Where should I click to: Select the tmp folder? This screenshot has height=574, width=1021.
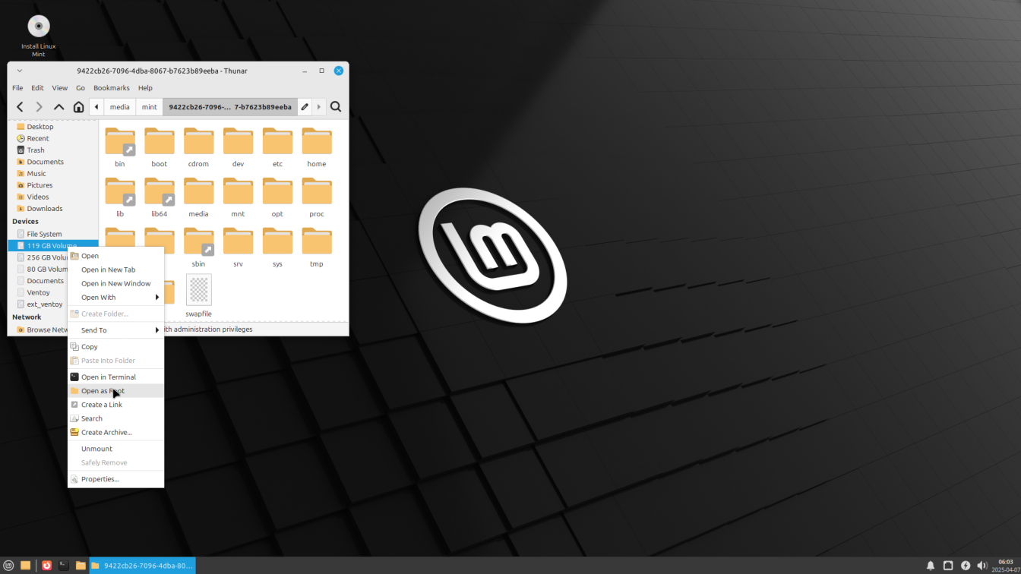pyautogui.click(x=317, y=248)
